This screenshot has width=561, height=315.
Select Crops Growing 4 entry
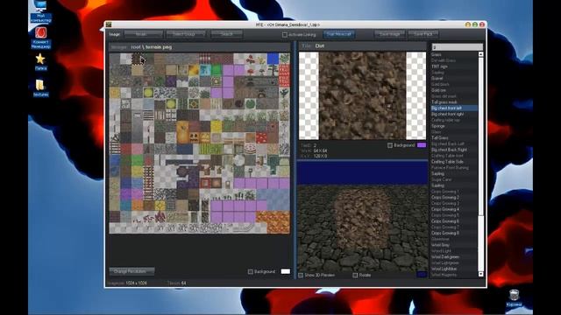click(454, 209)
